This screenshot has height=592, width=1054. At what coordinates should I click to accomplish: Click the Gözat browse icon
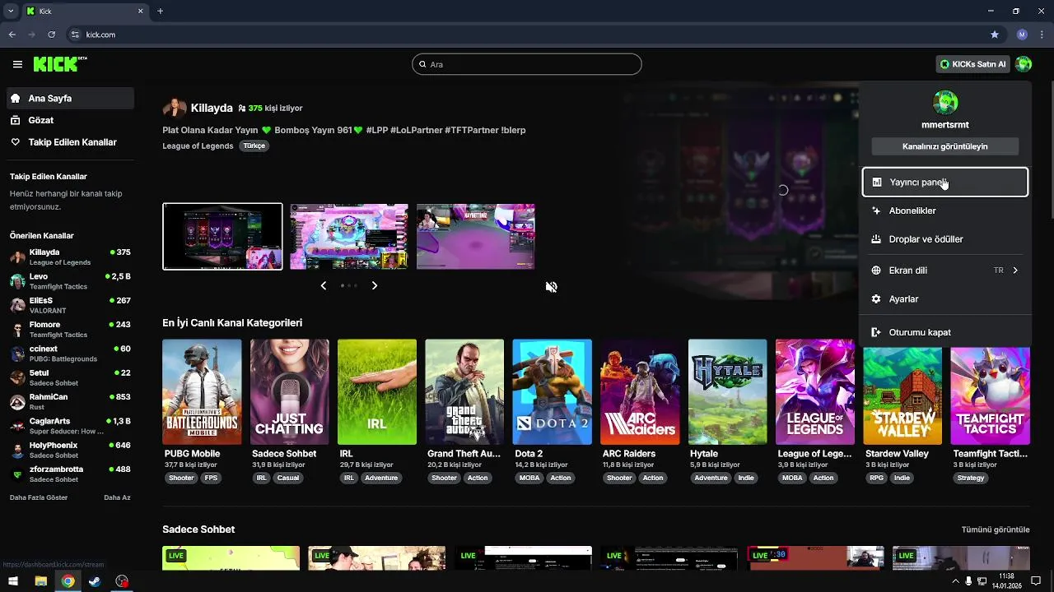16,120
